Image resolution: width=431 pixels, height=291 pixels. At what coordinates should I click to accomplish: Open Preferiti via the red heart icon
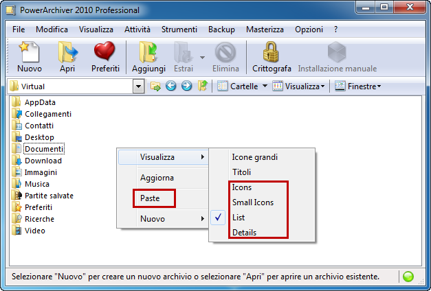pyautogui.click(x=104, y=51)
